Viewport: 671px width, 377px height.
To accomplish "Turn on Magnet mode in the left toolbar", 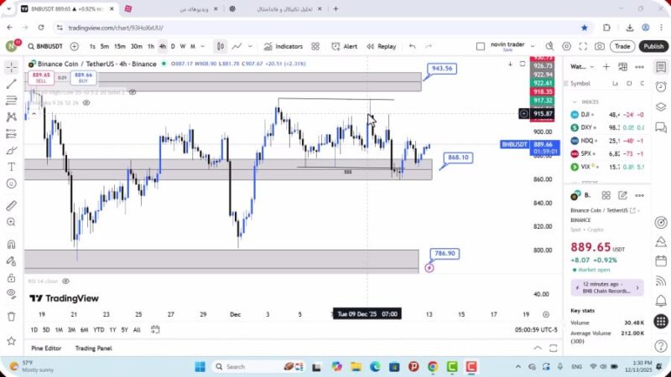I will tap(11, 245).
